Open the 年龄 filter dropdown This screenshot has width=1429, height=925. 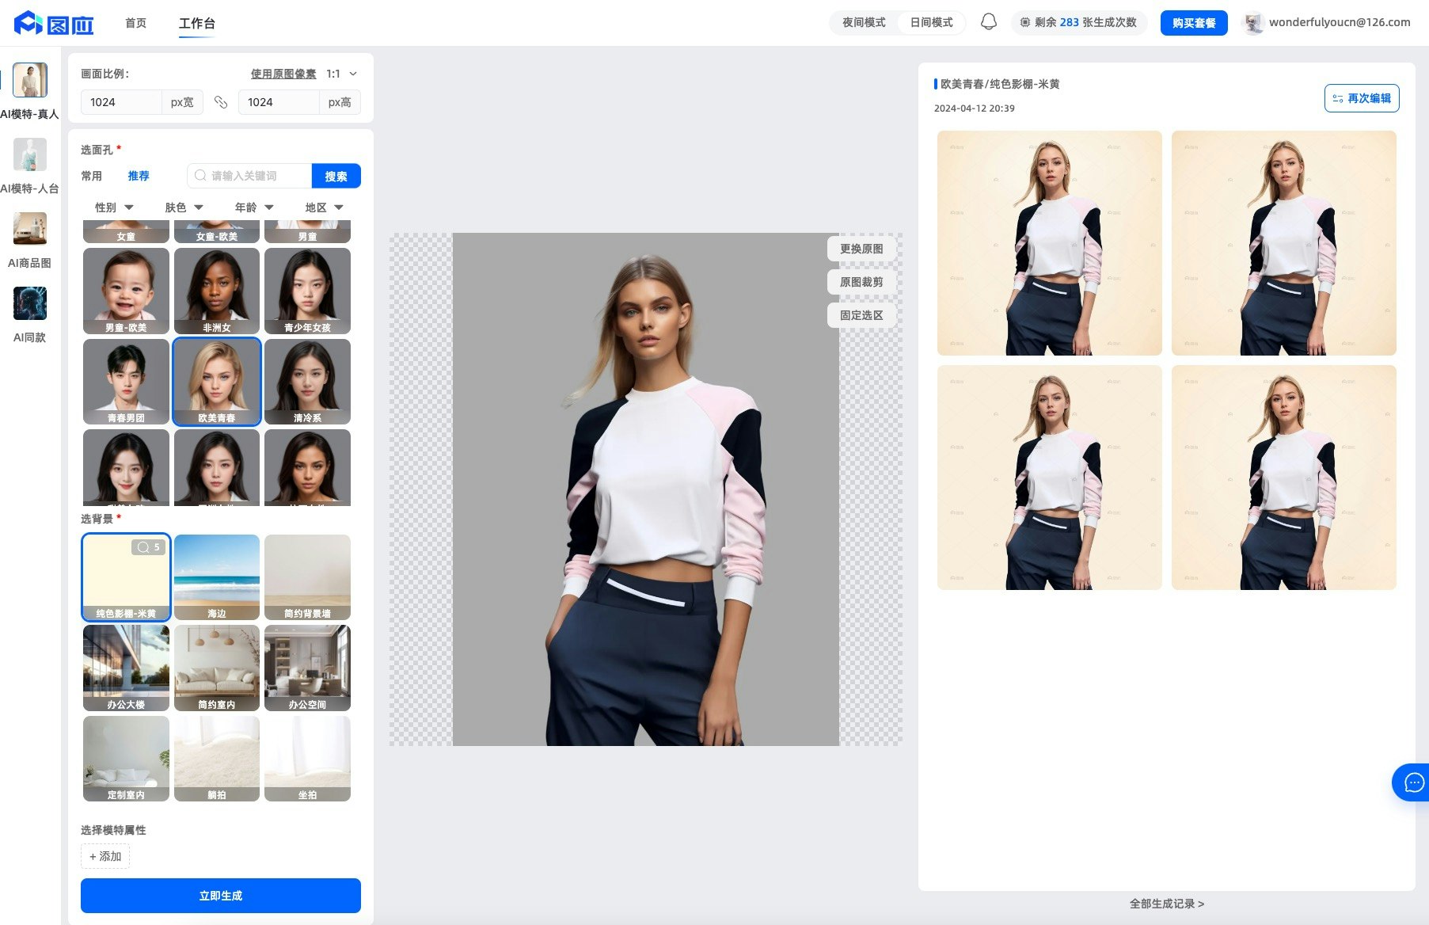(x=254, y=207)
